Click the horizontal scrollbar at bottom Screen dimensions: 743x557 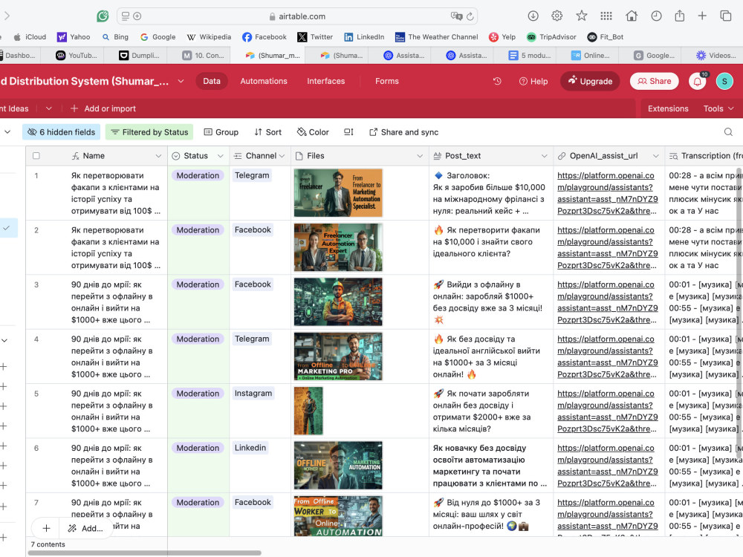[x=145, y=553]
